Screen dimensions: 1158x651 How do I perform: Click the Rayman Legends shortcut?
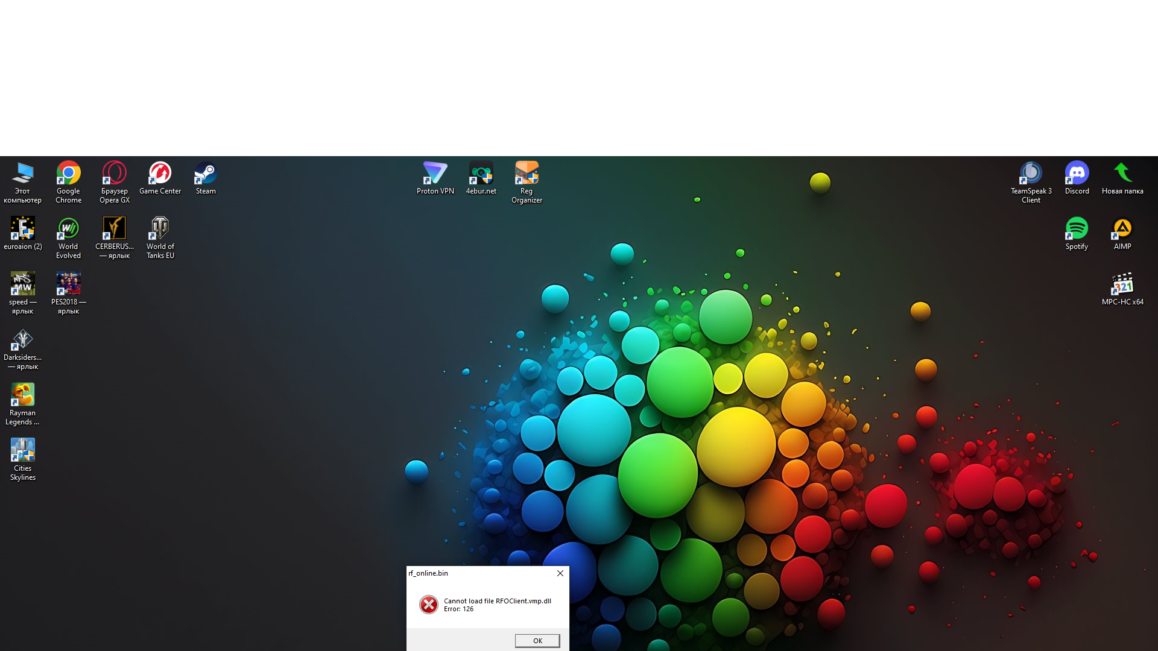[x=22, y=404]
